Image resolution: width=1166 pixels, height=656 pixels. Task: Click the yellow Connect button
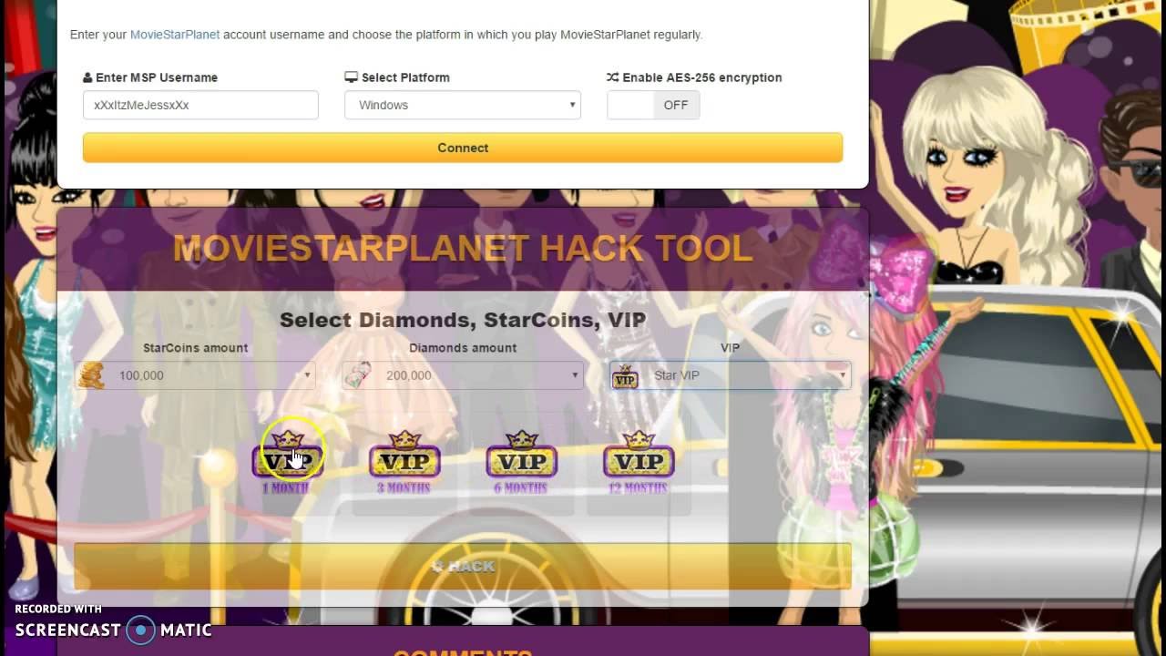463,148
